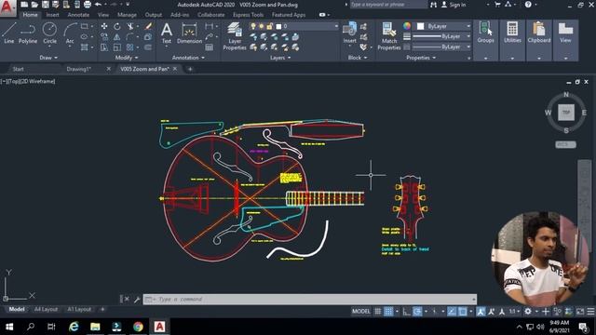Click the Sign In button

[x=454, y=5]
